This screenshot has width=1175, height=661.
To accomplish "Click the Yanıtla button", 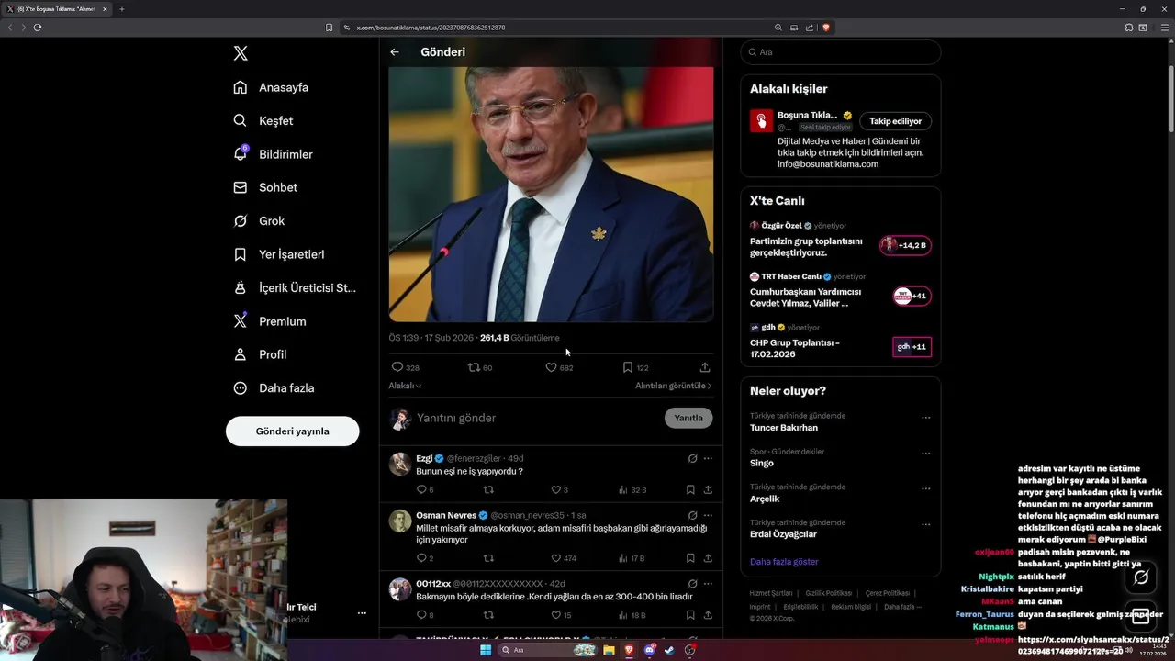I will [x=688, y=418].
